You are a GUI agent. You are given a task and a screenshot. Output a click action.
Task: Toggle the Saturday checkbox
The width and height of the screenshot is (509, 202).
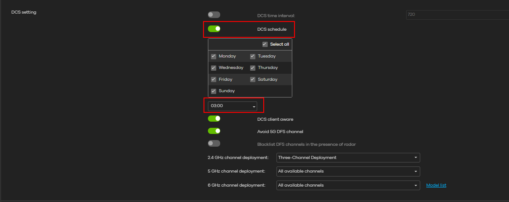253,79
